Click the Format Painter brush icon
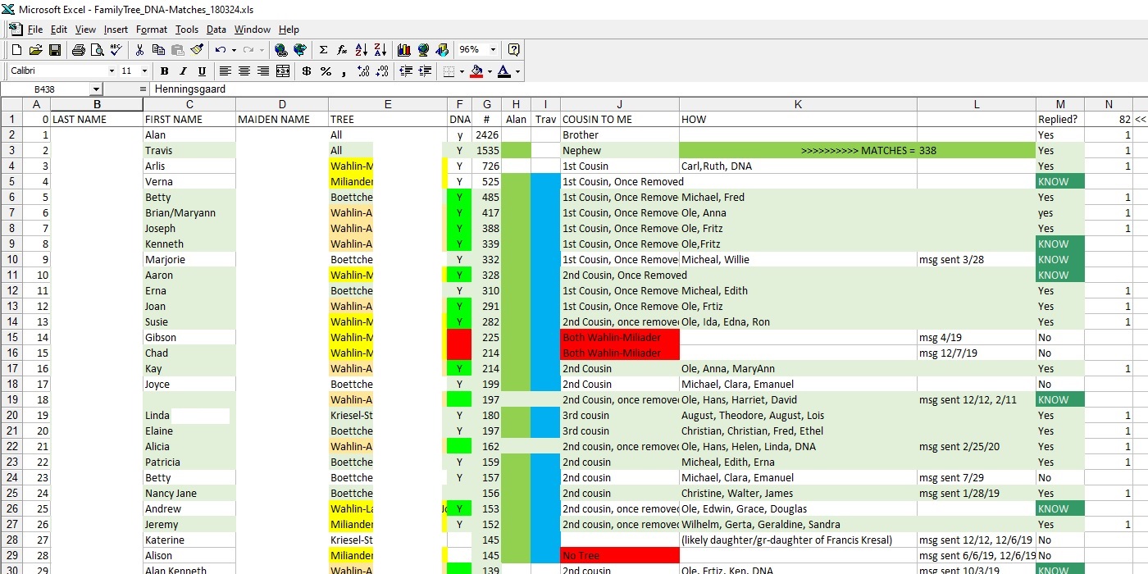Image resolution: width=1148 pixels, height=574 pixels. pyautogui.click(x=197, y=50)
